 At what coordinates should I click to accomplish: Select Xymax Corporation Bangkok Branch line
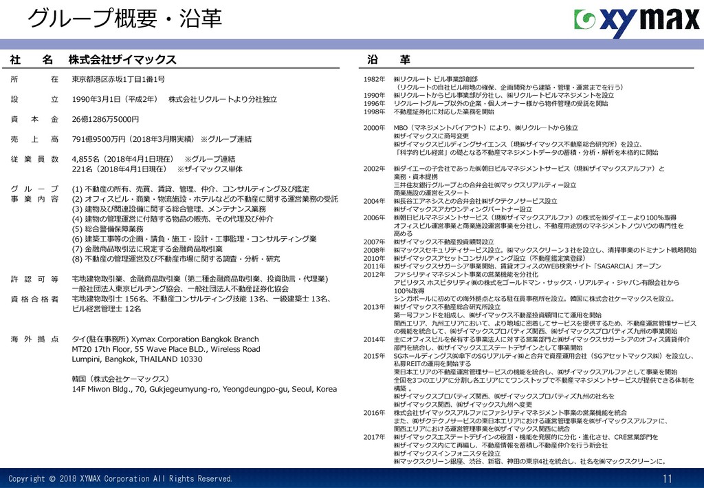pyautogui.click(x=165, y=339)
